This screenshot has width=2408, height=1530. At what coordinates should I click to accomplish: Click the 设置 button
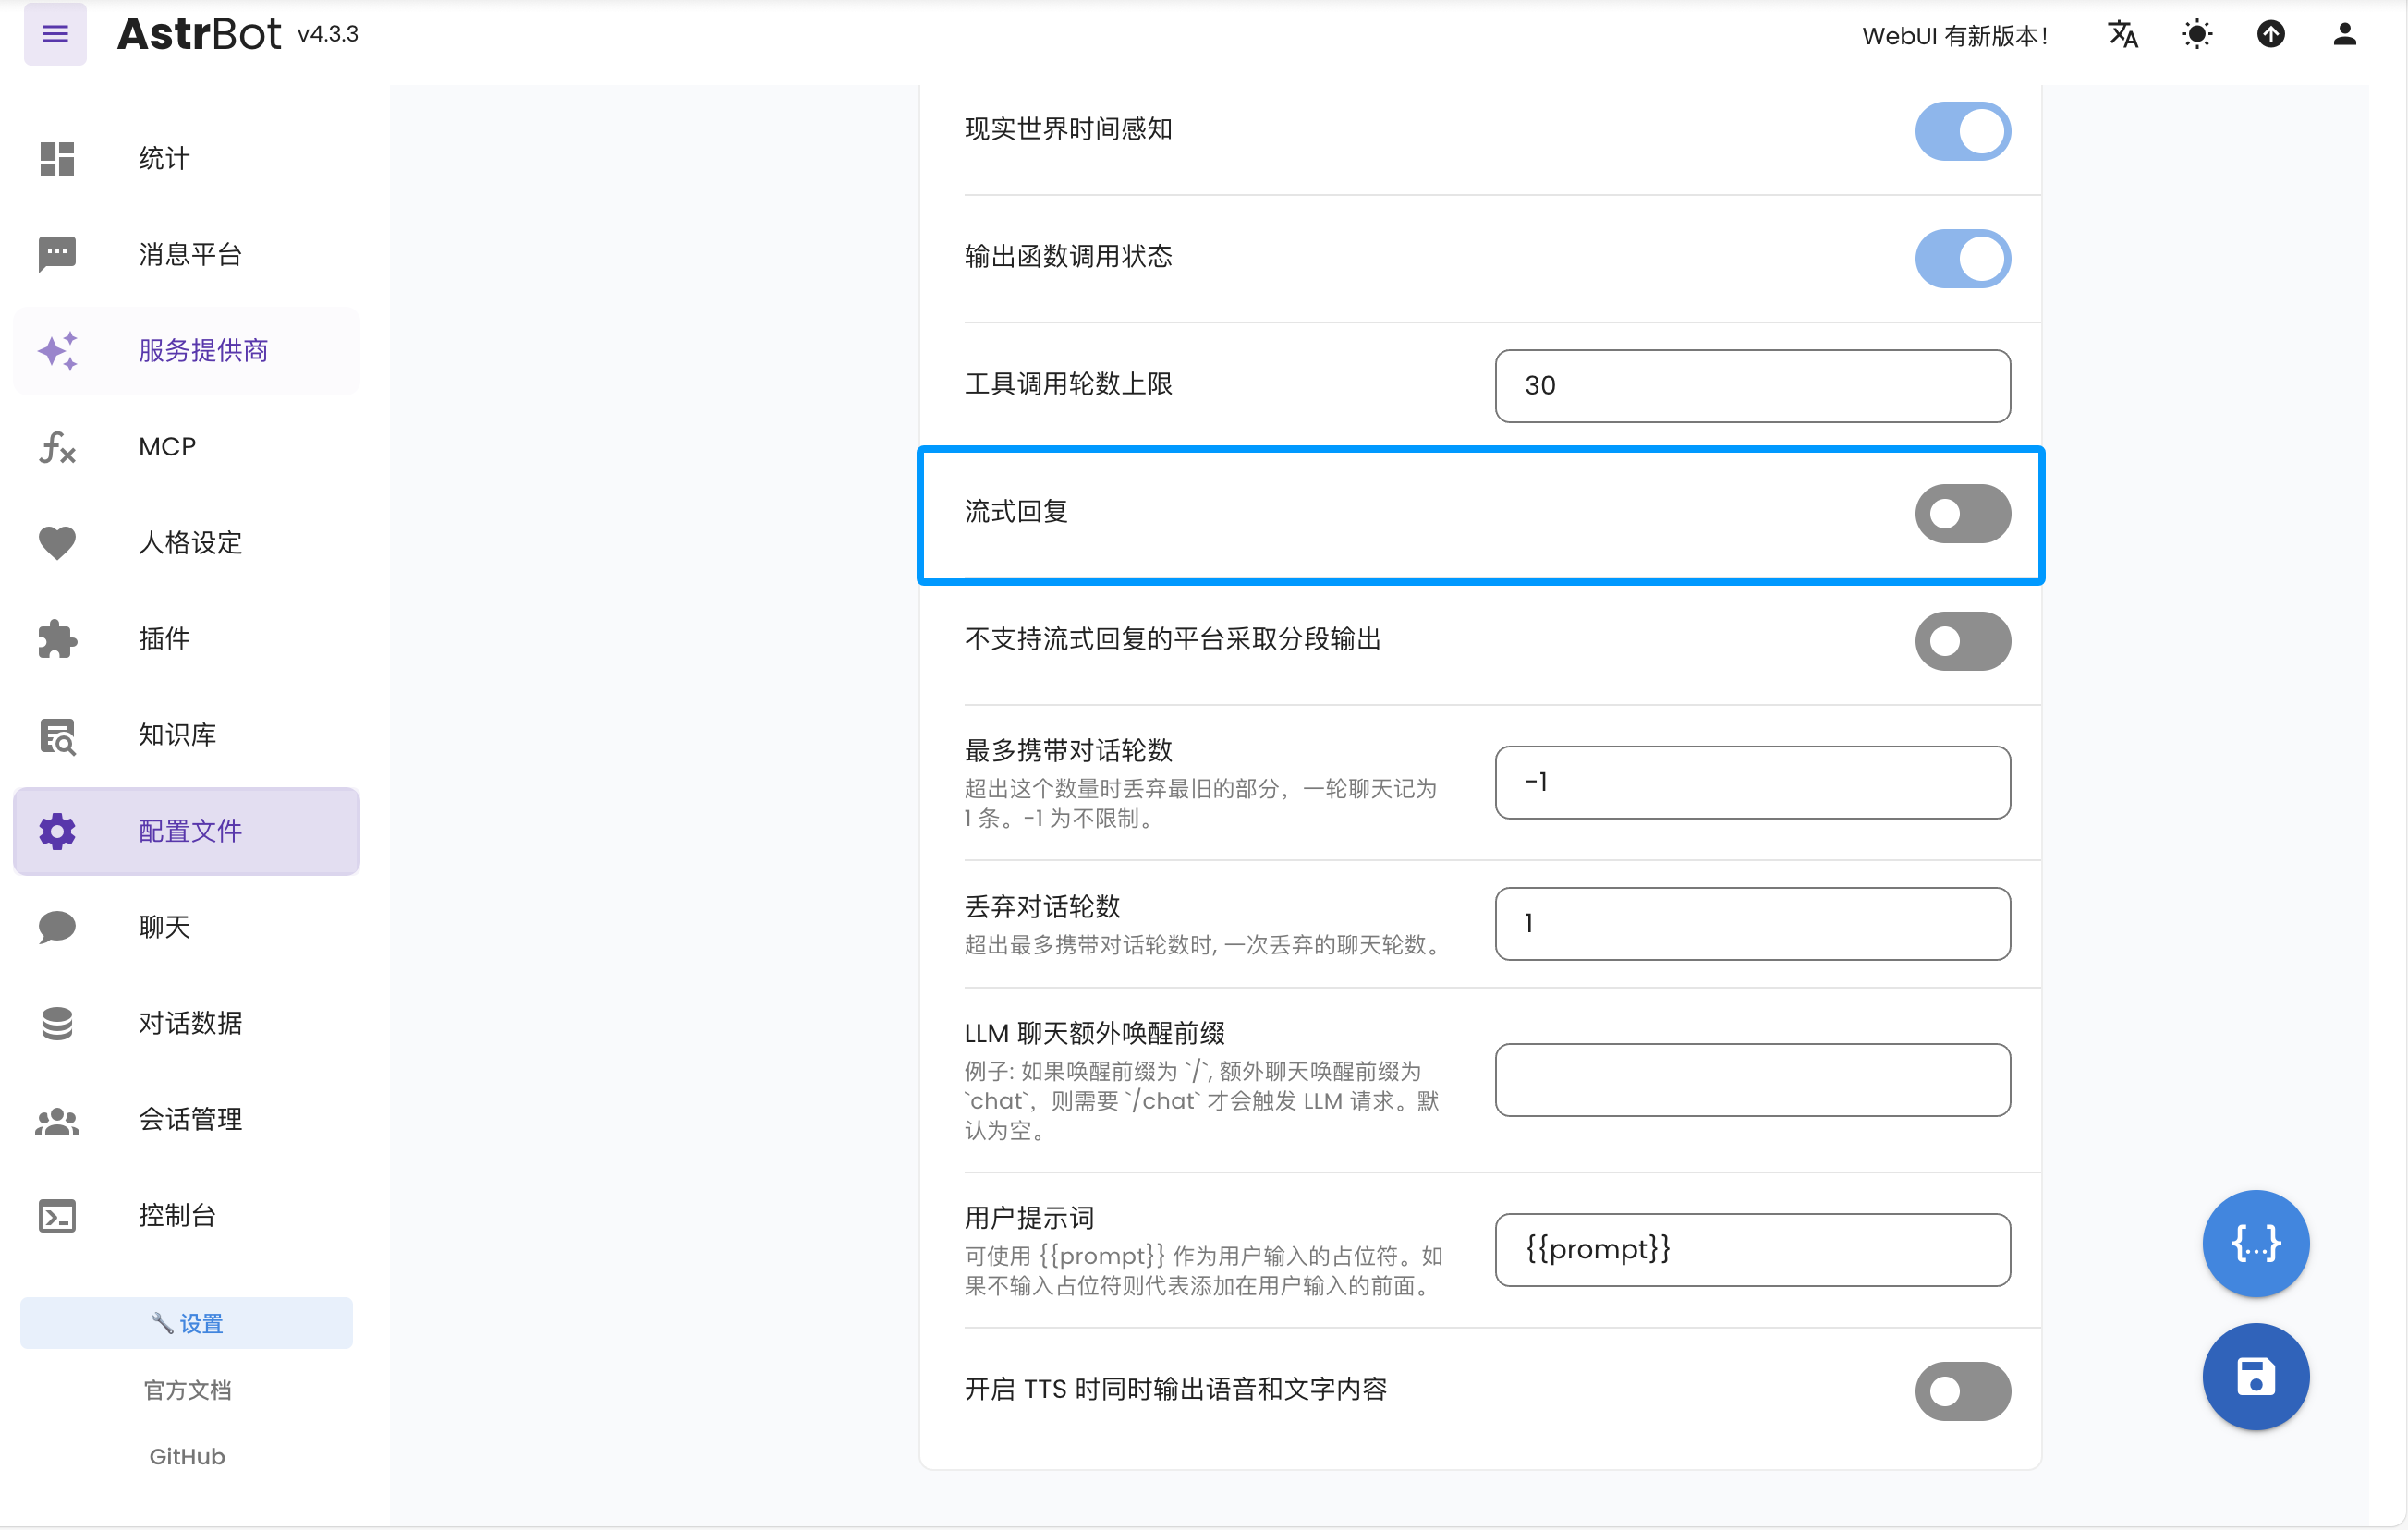click(186, 1322)
